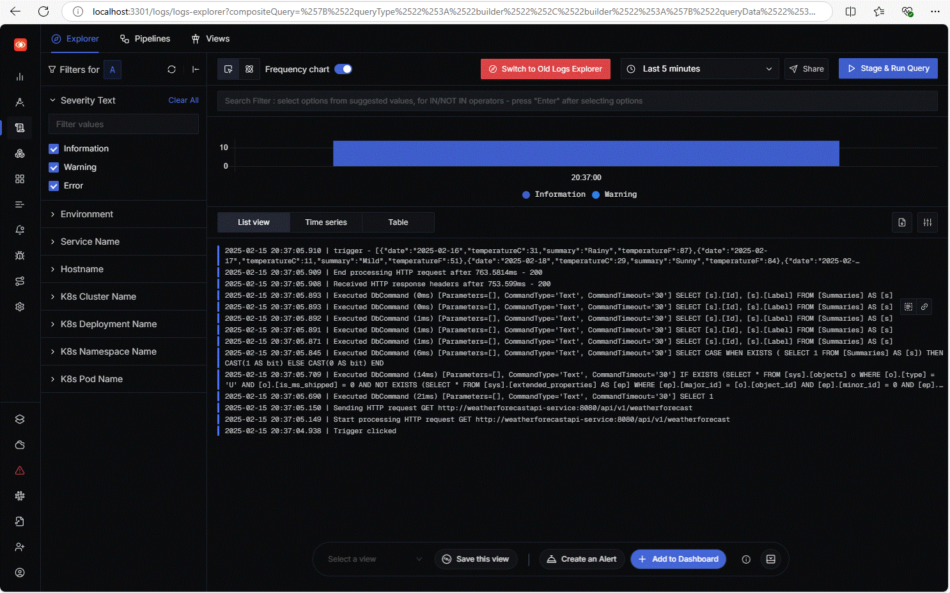Uncheck the Error severity checkbox
Screen dimensions: 950x593
point(54,186)
